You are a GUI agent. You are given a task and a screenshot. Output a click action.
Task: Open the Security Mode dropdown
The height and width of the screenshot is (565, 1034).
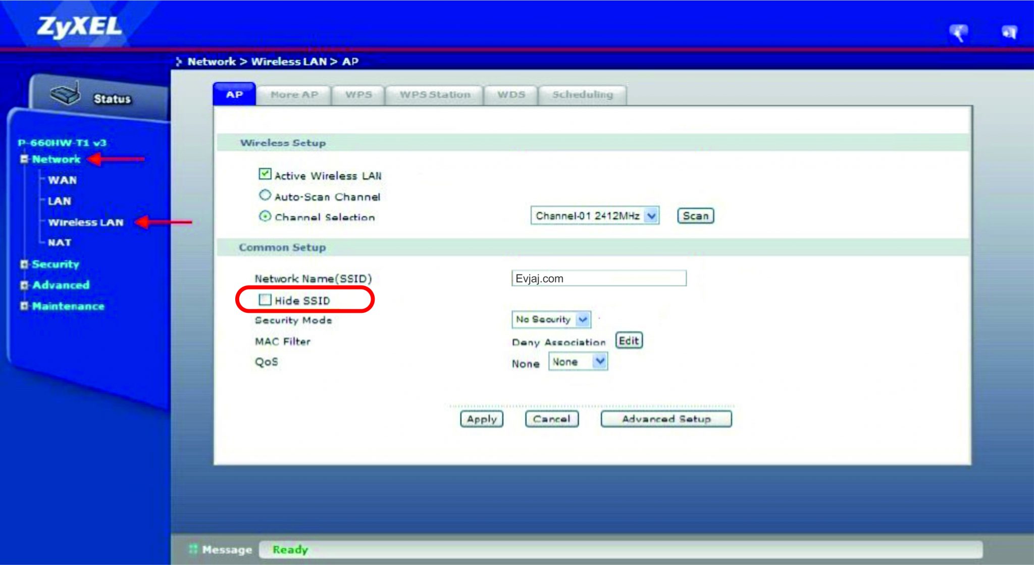[x=551, y=319]
